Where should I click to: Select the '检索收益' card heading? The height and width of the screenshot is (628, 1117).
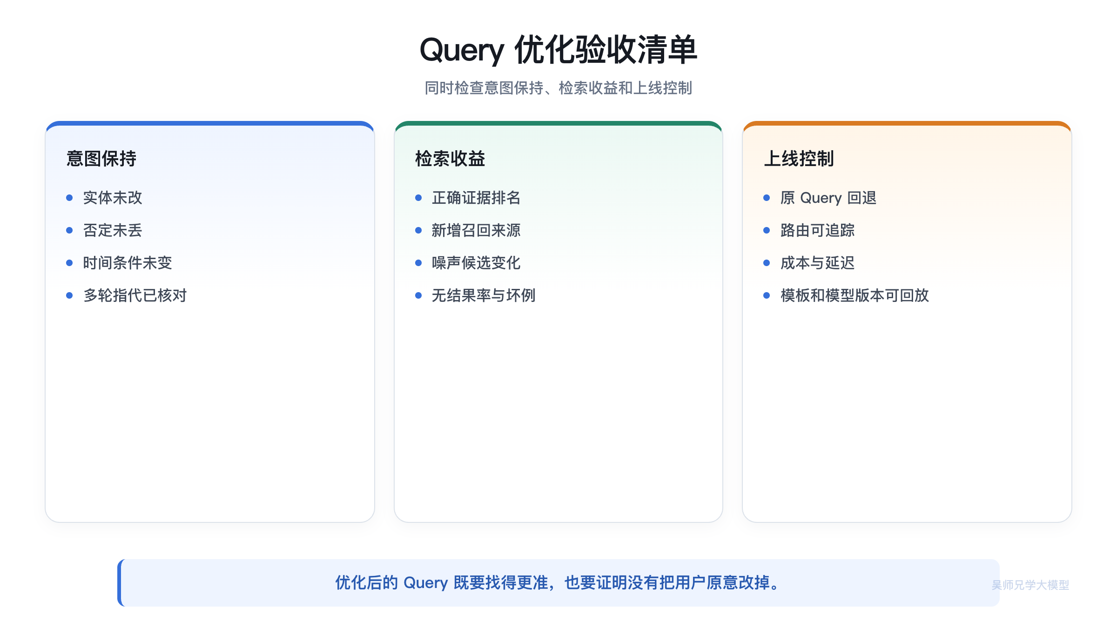pos(450,159)
